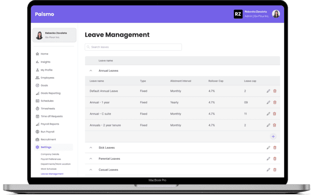Click the Type column header

[143, 81]
